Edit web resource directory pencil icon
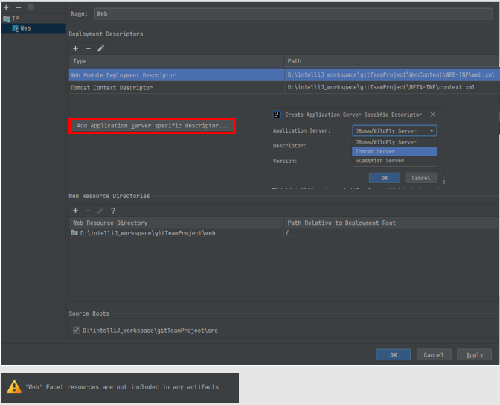500x405 pixels. pos(100,211)
